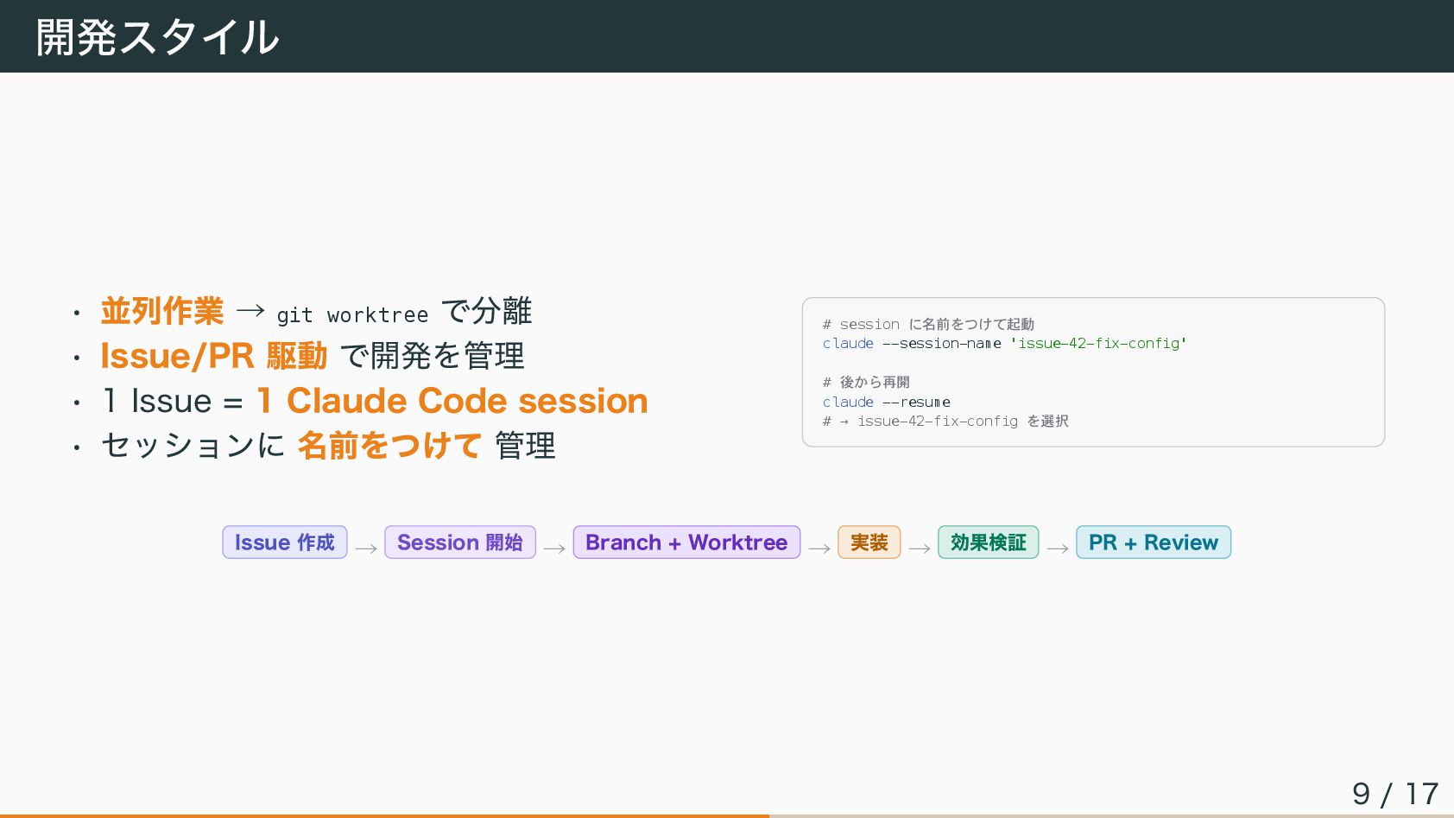Click the '--session-name' option text
The width and height of the screenshot is (1454, 818).
click(x=942, y=344)
